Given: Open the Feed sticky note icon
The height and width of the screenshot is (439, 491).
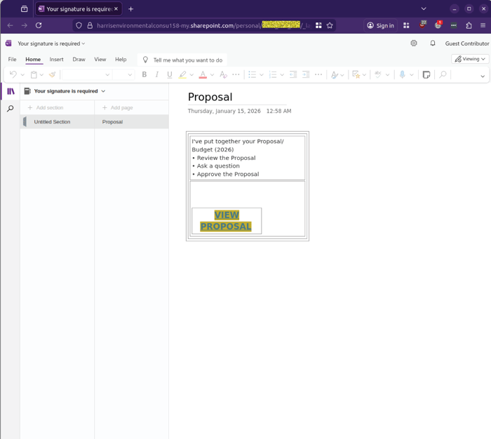Looking at the screenshot, I should point(426,74).
